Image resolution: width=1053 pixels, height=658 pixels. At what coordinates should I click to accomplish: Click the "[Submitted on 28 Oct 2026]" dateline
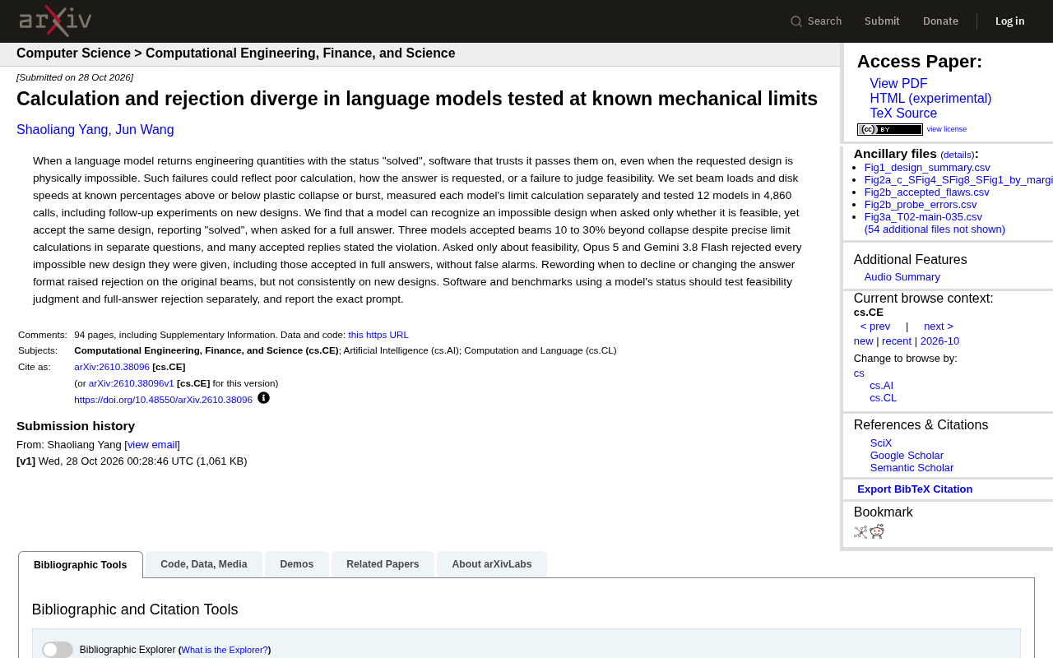pos(75,77)
